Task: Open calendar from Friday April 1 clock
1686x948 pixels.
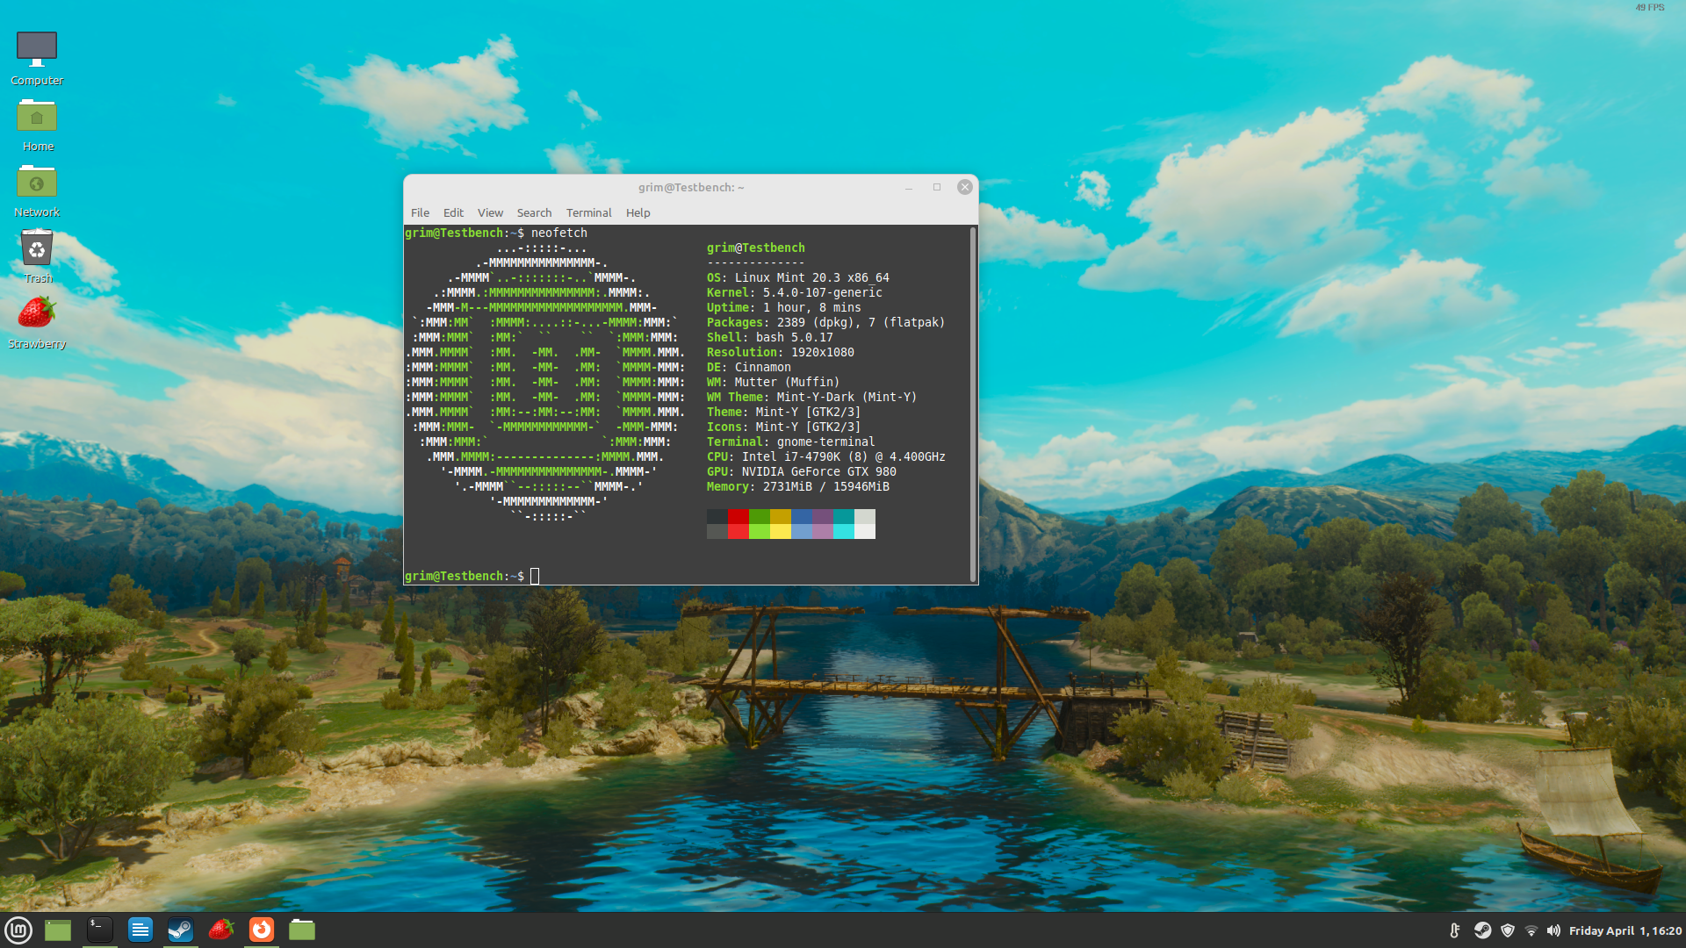Action: pyautogui.click(x=1625, y=930)
